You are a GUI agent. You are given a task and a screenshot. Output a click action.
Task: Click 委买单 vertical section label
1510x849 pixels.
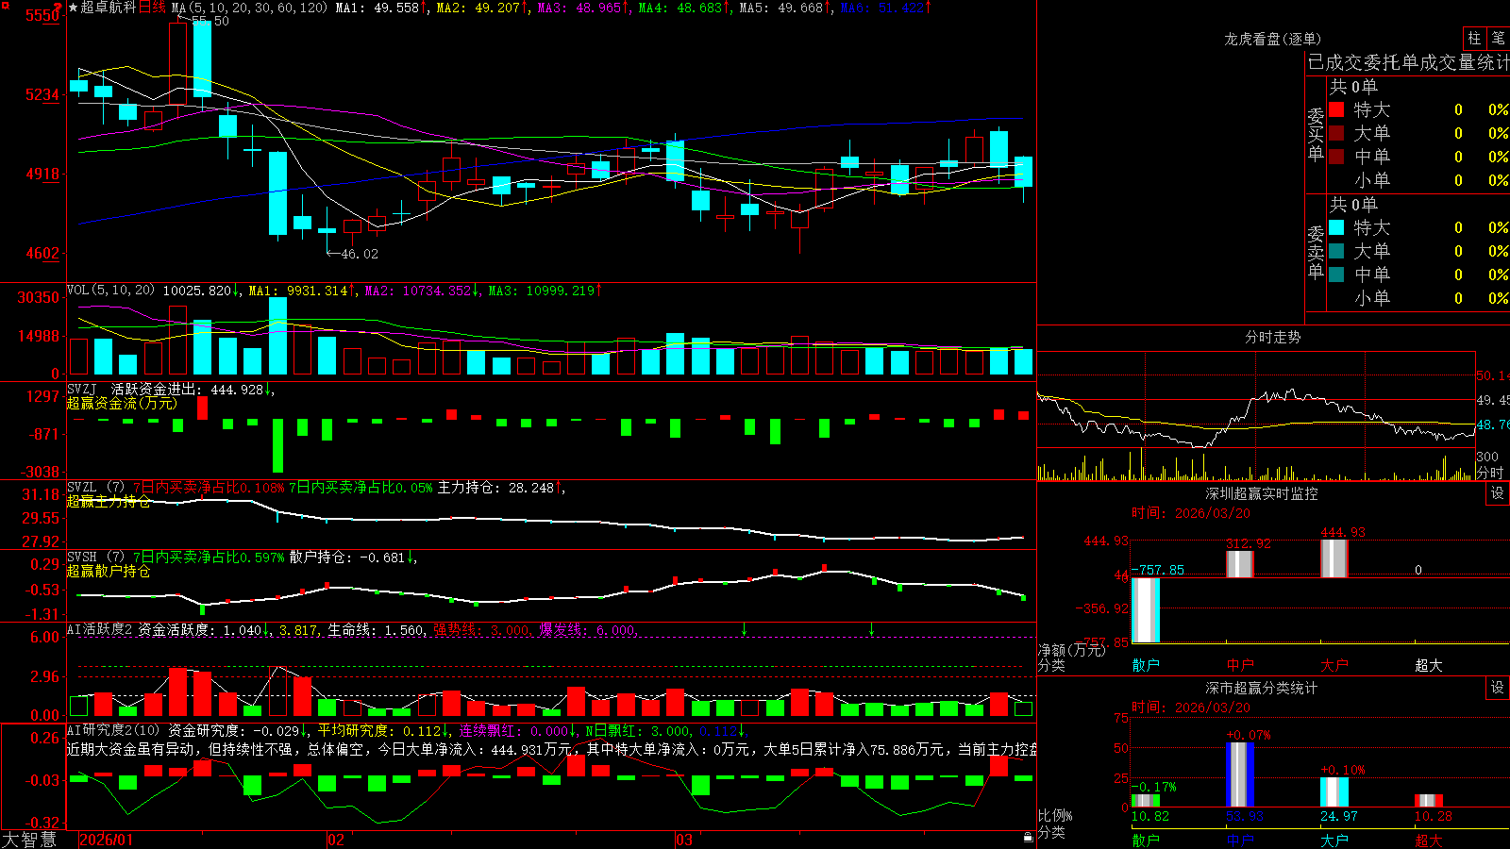click(1316, 135)
